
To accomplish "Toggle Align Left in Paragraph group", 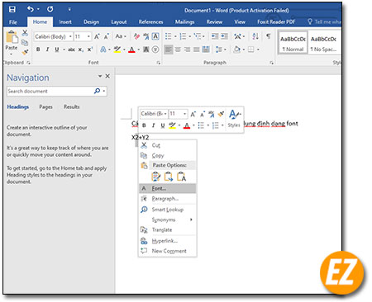I will [169, 50].
